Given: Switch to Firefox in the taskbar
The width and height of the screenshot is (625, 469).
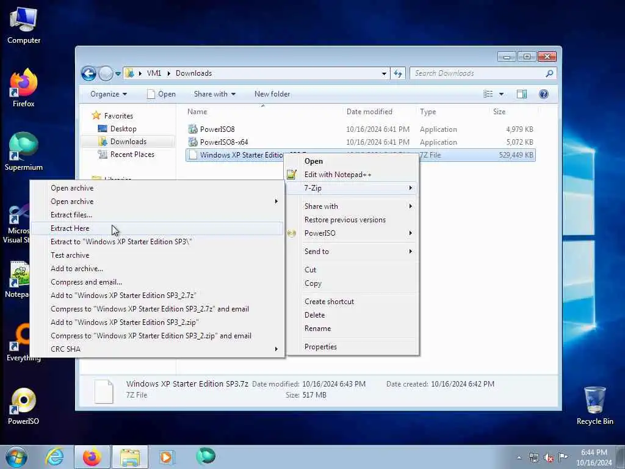Looking at the screenshot, I should click(x=92, y=457).
